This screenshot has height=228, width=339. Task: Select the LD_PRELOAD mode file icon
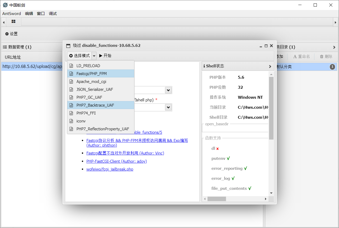(71, 66)
